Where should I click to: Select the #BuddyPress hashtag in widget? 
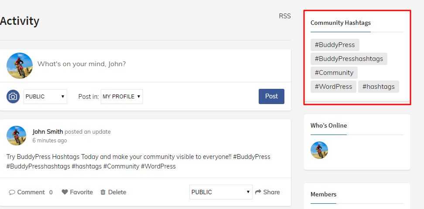335,45
